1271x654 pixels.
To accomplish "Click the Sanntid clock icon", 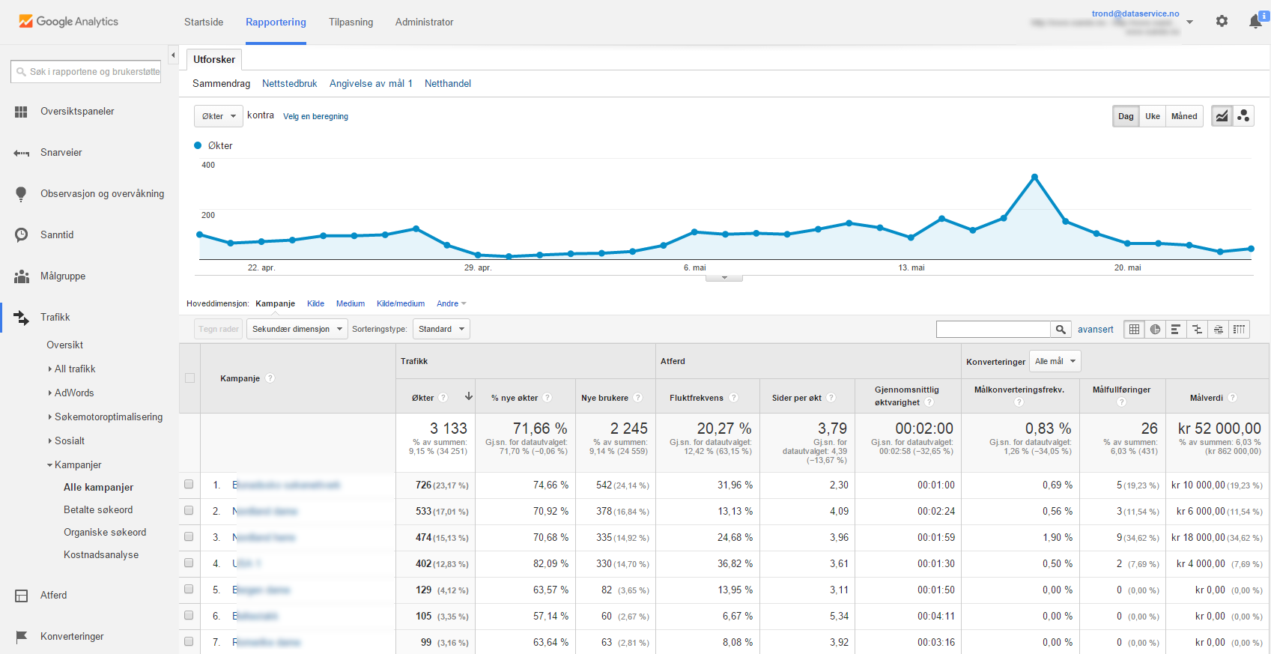I will (21, 235).
